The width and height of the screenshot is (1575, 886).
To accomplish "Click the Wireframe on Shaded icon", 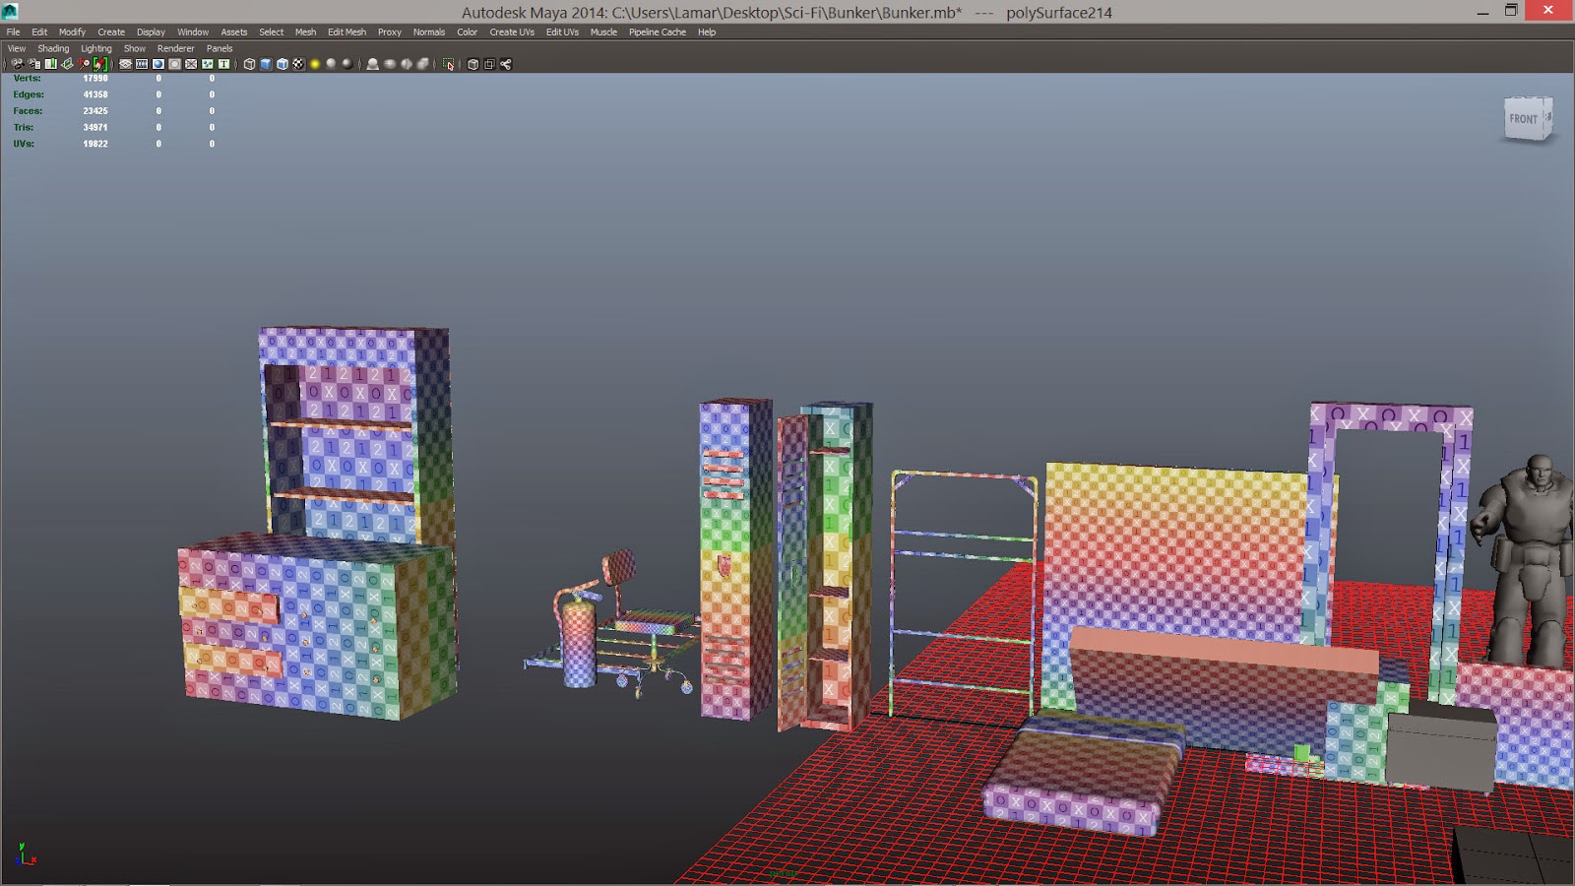I will 283,64.
